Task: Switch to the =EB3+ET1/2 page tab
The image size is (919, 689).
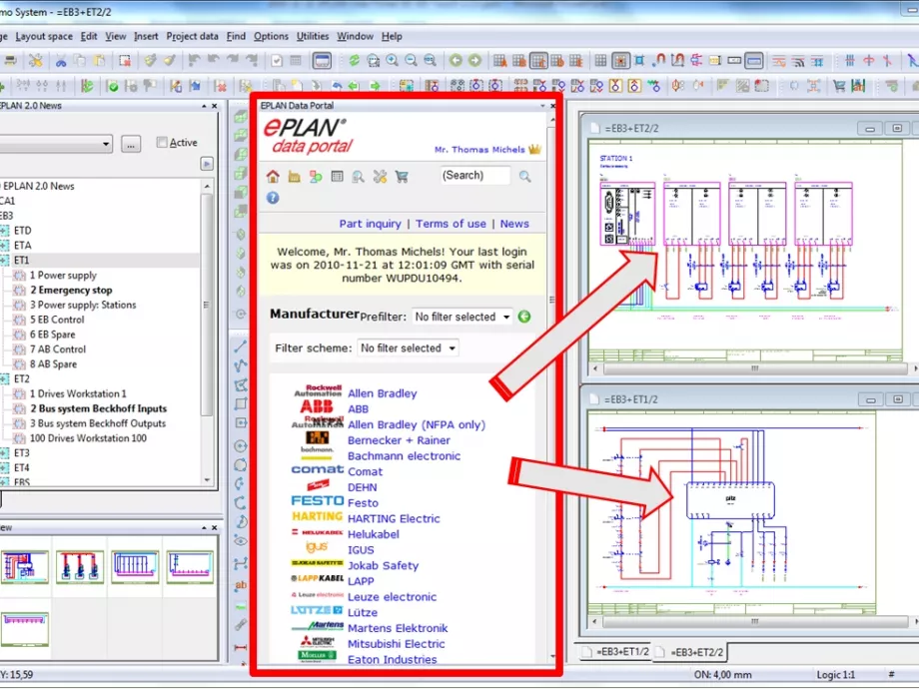Action: point(616,651)
